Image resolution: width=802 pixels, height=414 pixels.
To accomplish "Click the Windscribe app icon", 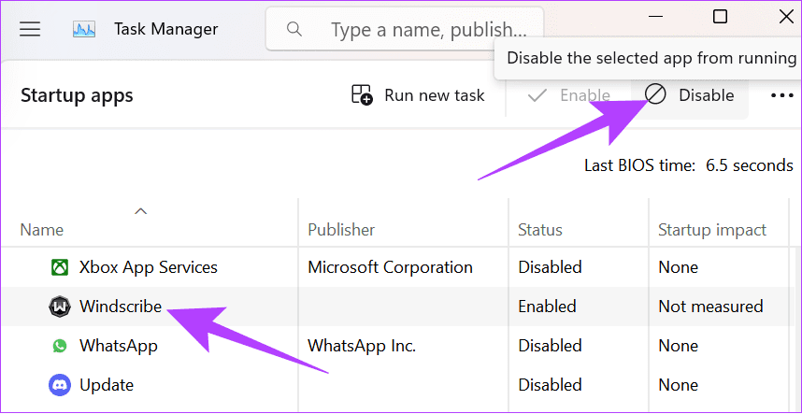I will click(59, 307).
